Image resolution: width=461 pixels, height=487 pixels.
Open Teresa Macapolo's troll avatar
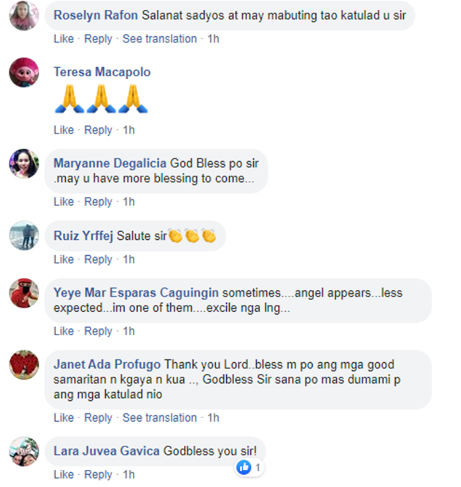tap(24, 73)
